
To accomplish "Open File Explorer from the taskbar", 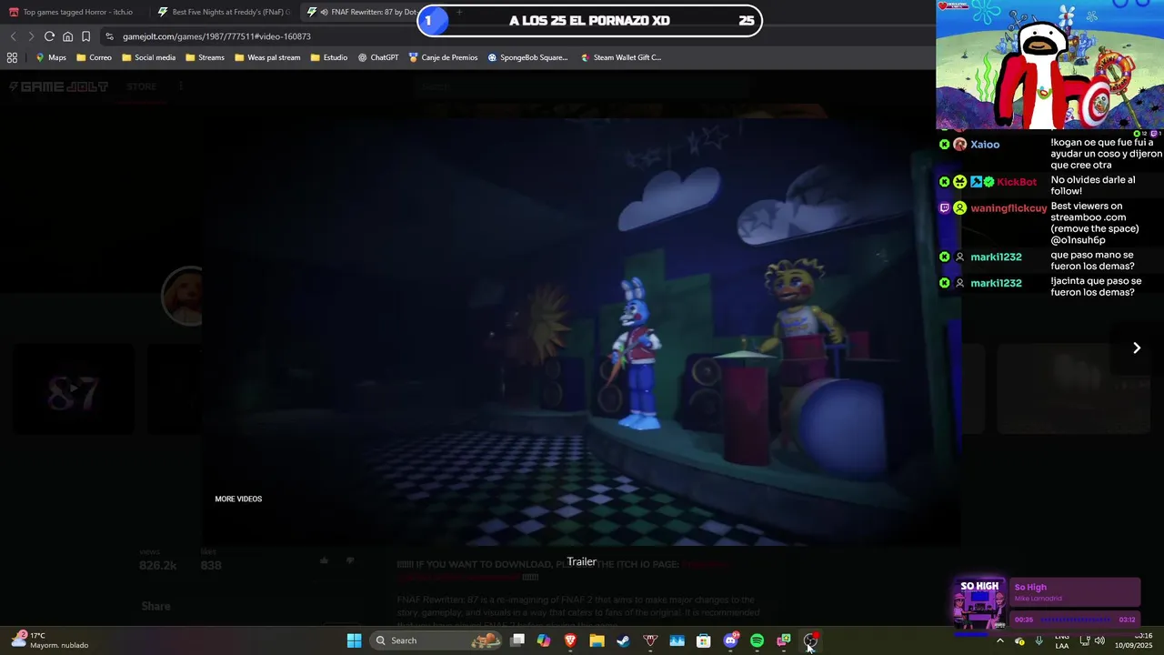I will coord(597,640).
